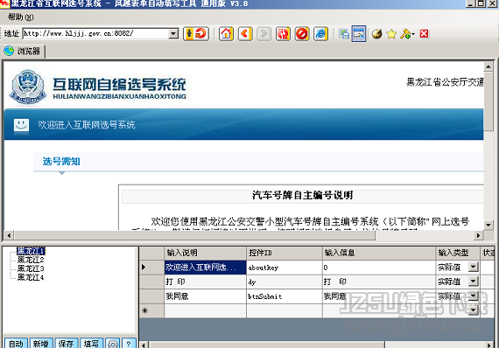Click the browser vertical scrollbar down arrow
499x348 pixels.
click(488, 225)
